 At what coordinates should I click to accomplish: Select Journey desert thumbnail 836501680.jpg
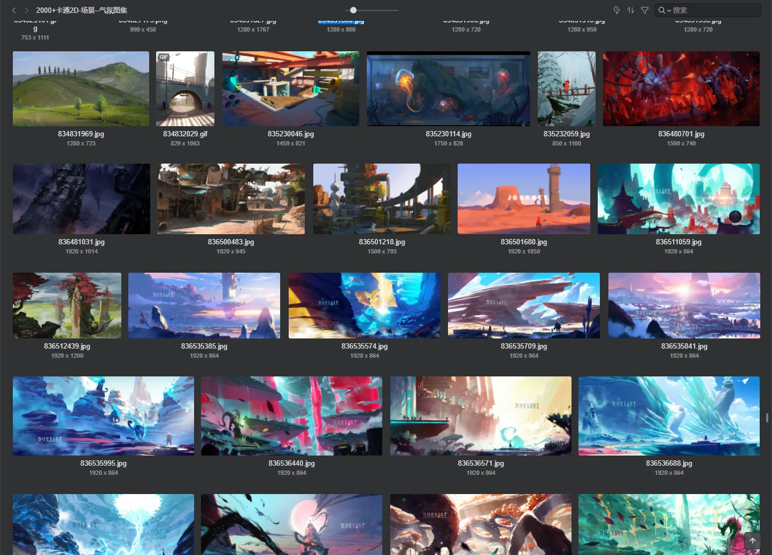(524, 199)
